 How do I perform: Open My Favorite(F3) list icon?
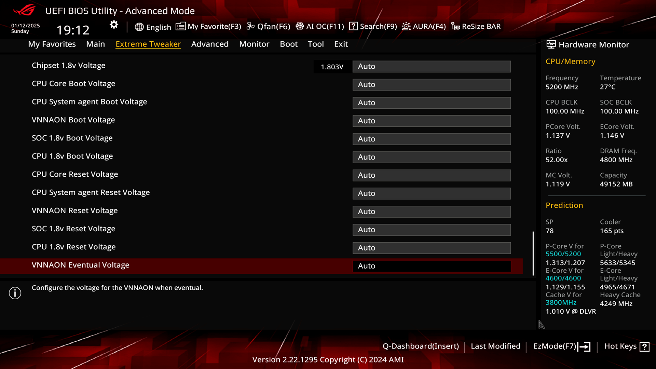pyautogui.click(x=180, y=26)
